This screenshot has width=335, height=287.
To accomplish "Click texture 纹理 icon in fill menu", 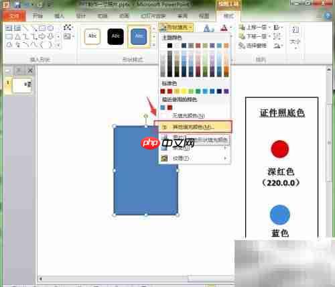I will click(x=164, y=158).
